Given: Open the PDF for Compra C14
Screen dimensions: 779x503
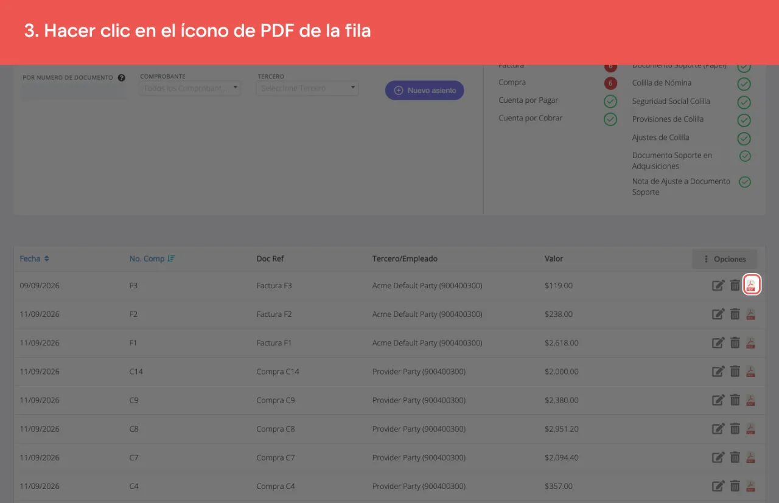Looking at the screenshot, I should (x=751, y=371).
